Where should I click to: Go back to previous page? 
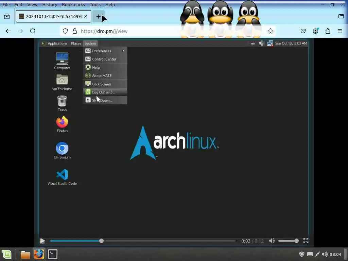tap(8, 31)
